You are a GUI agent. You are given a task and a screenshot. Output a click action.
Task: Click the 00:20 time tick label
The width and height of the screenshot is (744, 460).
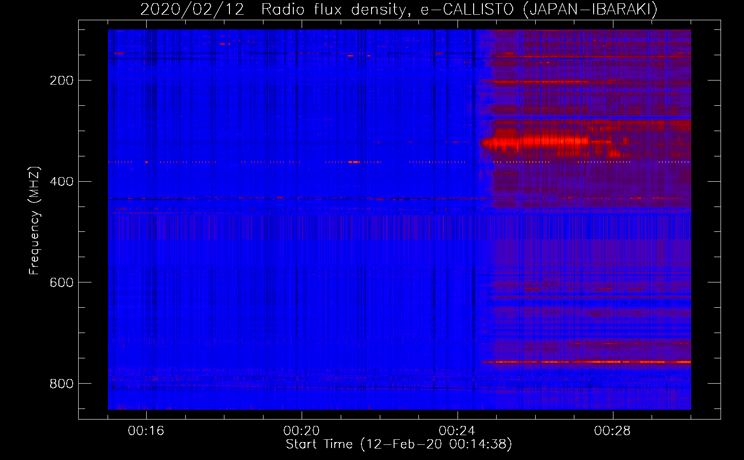point(301,431)
